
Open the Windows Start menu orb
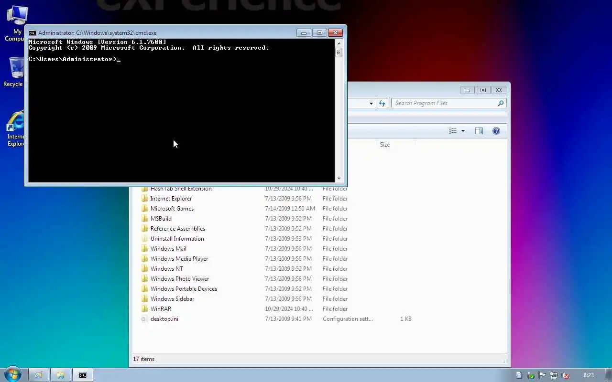tap(12, 374)
